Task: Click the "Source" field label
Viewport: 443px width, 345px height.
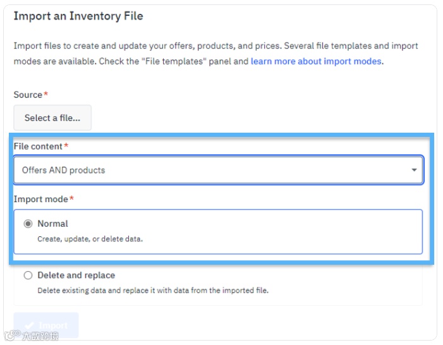Action: click(x=28, y=95)
